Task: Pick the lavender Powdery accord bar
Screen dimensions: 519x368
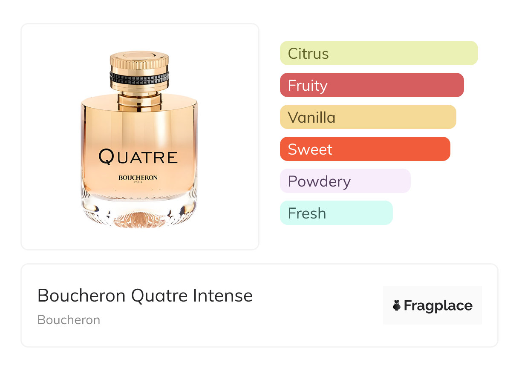Action: (345, 181)
